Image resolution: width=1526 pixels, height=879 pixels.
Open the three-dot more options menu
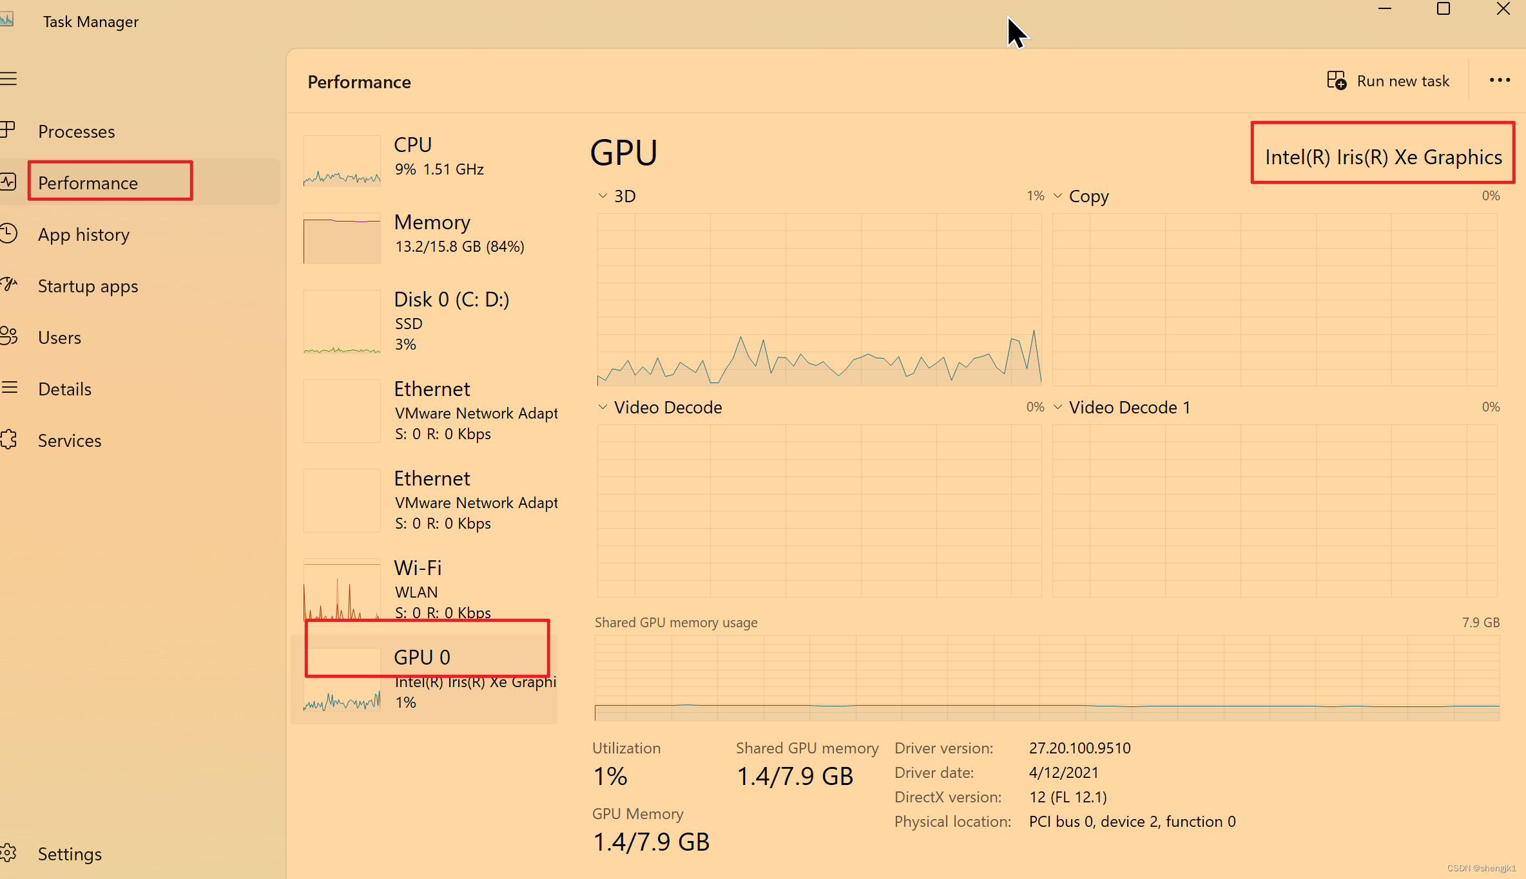tap(1500, 80)
